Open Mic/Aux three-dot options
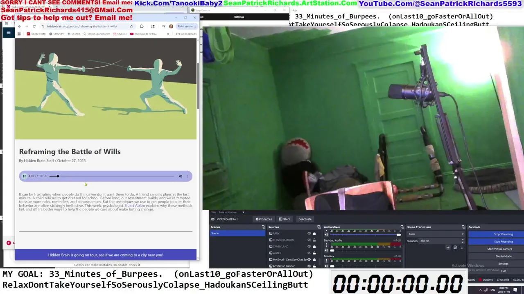Image resolution: width=524 pixels, height=294 pixels. [326, 261]
